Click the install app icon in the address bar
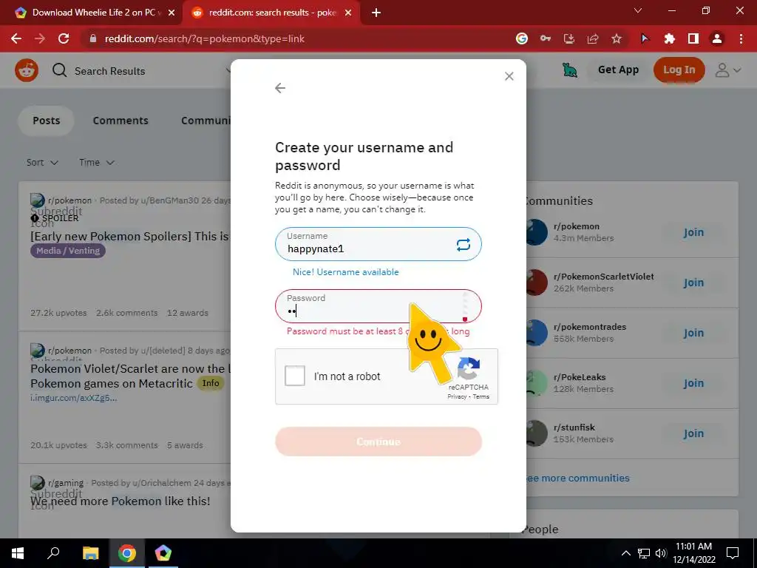The height and width of the screenshot is (568, 757). [x=569, y=38]
